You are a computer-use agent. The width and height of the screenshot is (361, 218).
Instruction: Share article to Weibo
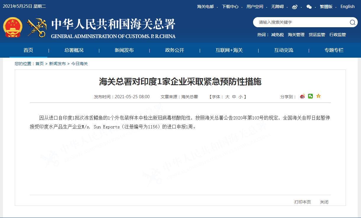302,96
